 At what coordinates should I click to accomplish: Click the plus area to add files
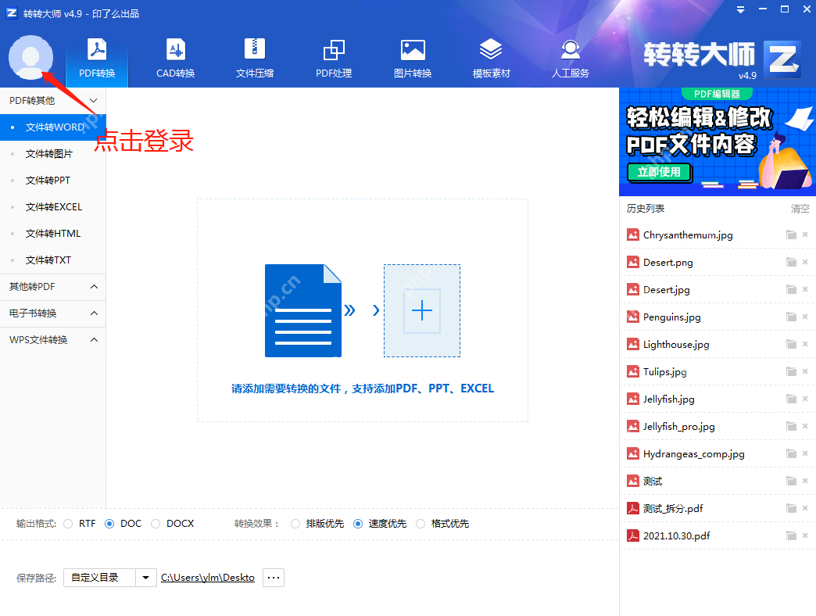click(422, 310)
